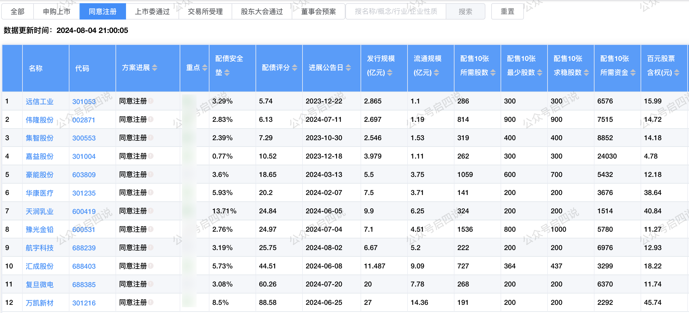Screen dimensions: 689x313
Task: Select the 董事会预案 tab
Action: (x=318, y=12)
